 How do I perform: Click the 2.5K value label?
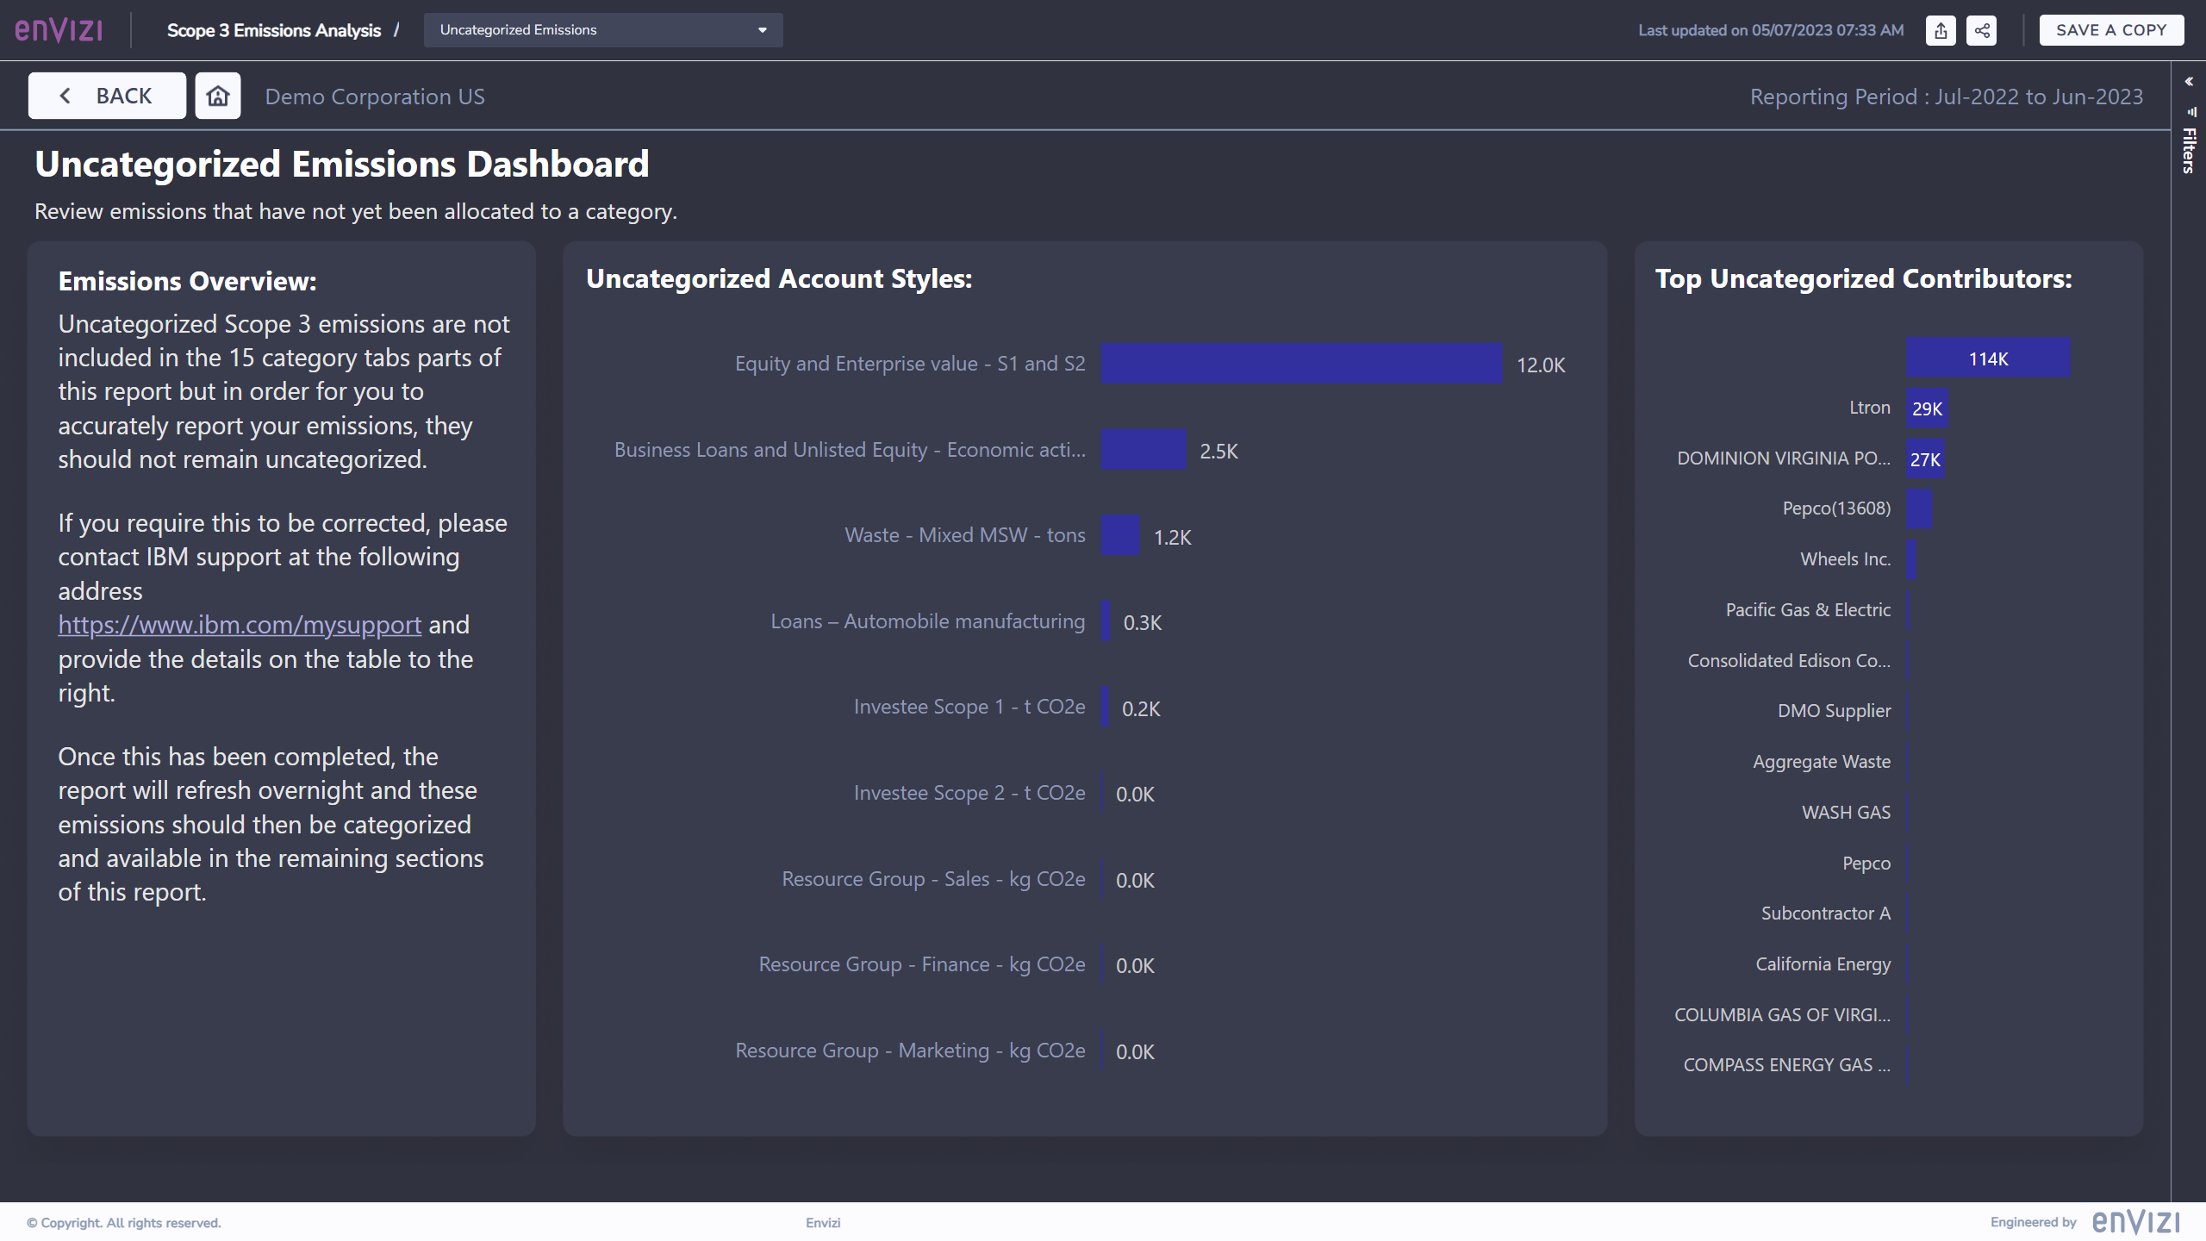tap(1218, 452)
